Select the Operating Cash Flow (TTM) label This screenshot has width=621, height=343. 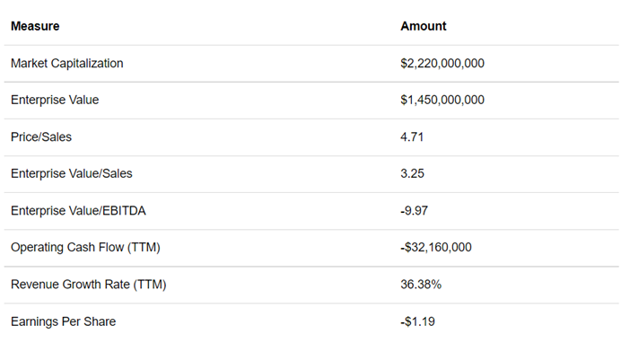click(85, 248)
